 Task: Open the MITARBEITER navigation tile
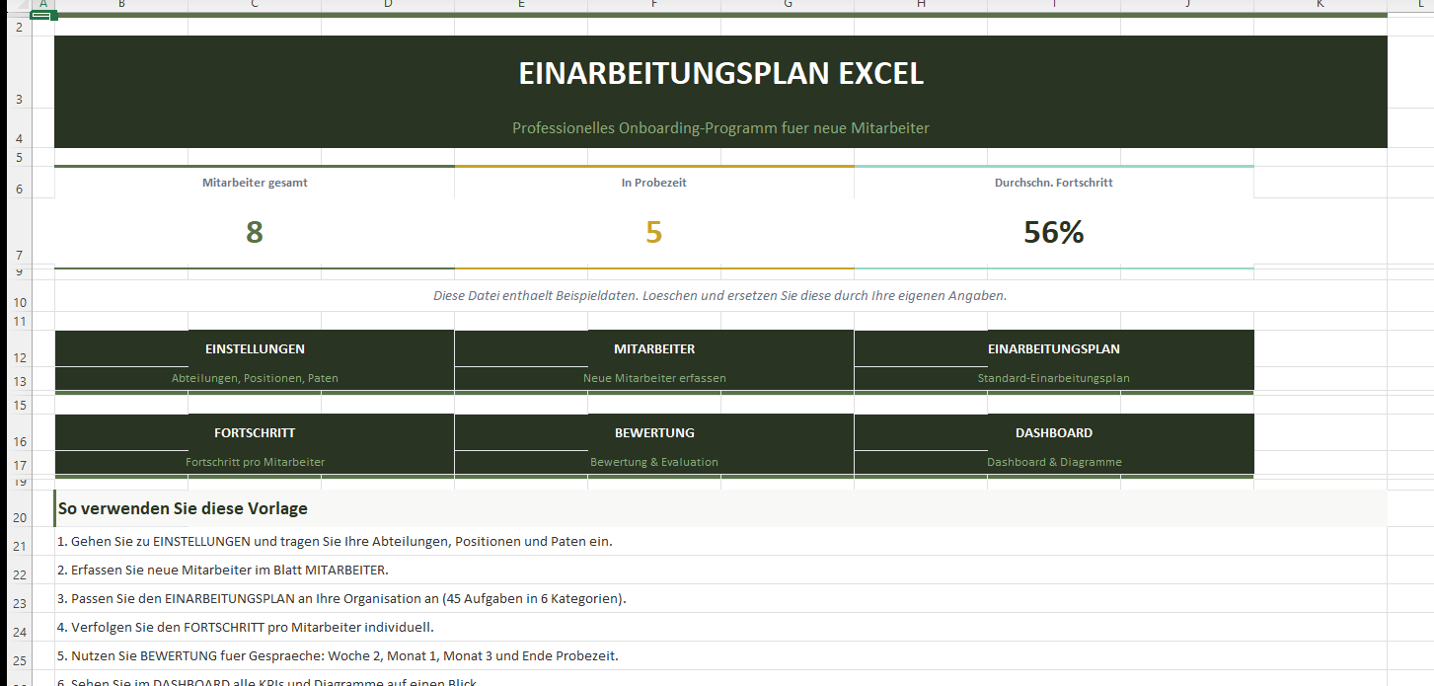[x=653, y=349]
